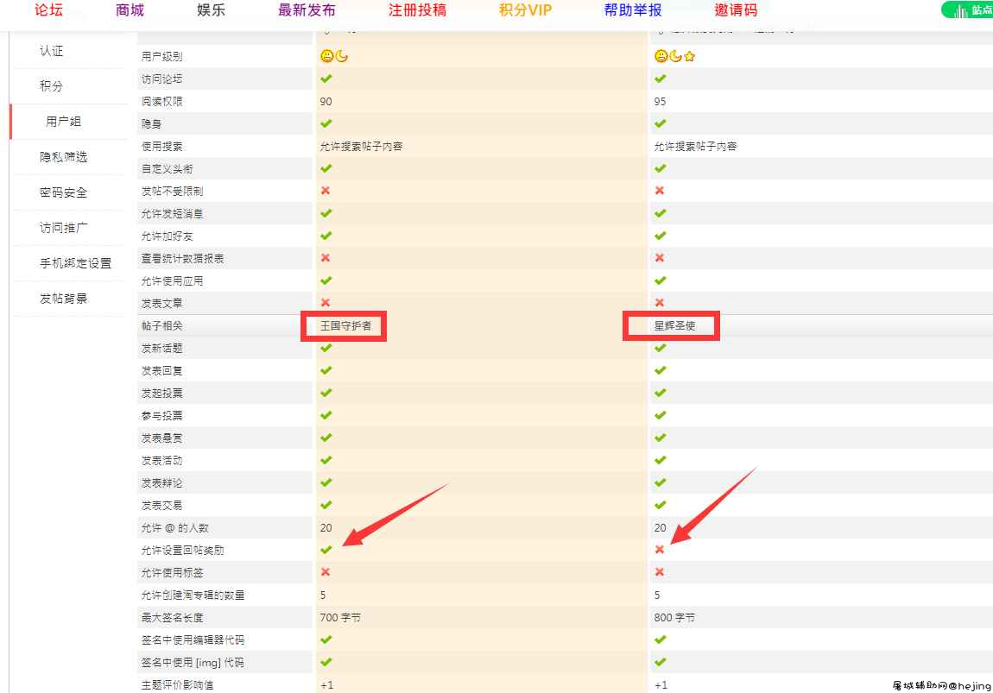Click 参与投票 check mark in 星辉圣使 column
This screenshot has height=693, width=993.
[x=661, y=415]
